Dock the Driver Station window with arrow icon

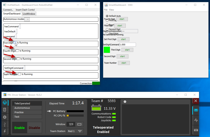click(x=71, y=124)
